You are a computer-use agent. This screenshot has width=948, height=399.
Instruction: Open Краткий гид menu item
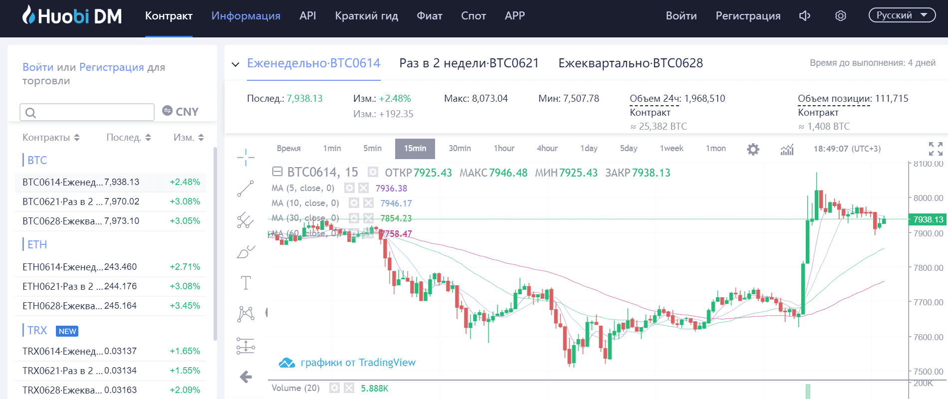tap(367, 16)
